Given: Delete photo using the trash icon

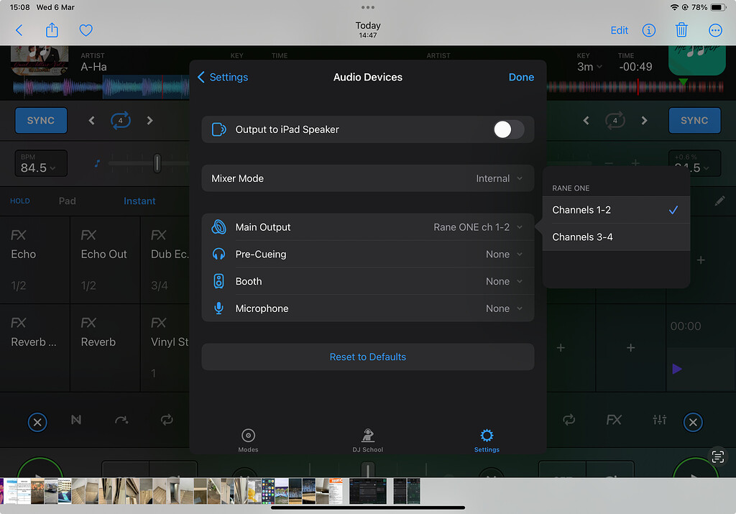Looking at the screenshot, I should coord(681,30).
